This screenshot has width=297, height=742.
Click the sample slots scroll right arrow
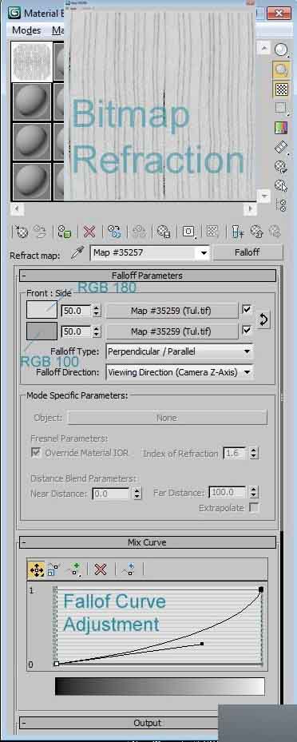250,208
